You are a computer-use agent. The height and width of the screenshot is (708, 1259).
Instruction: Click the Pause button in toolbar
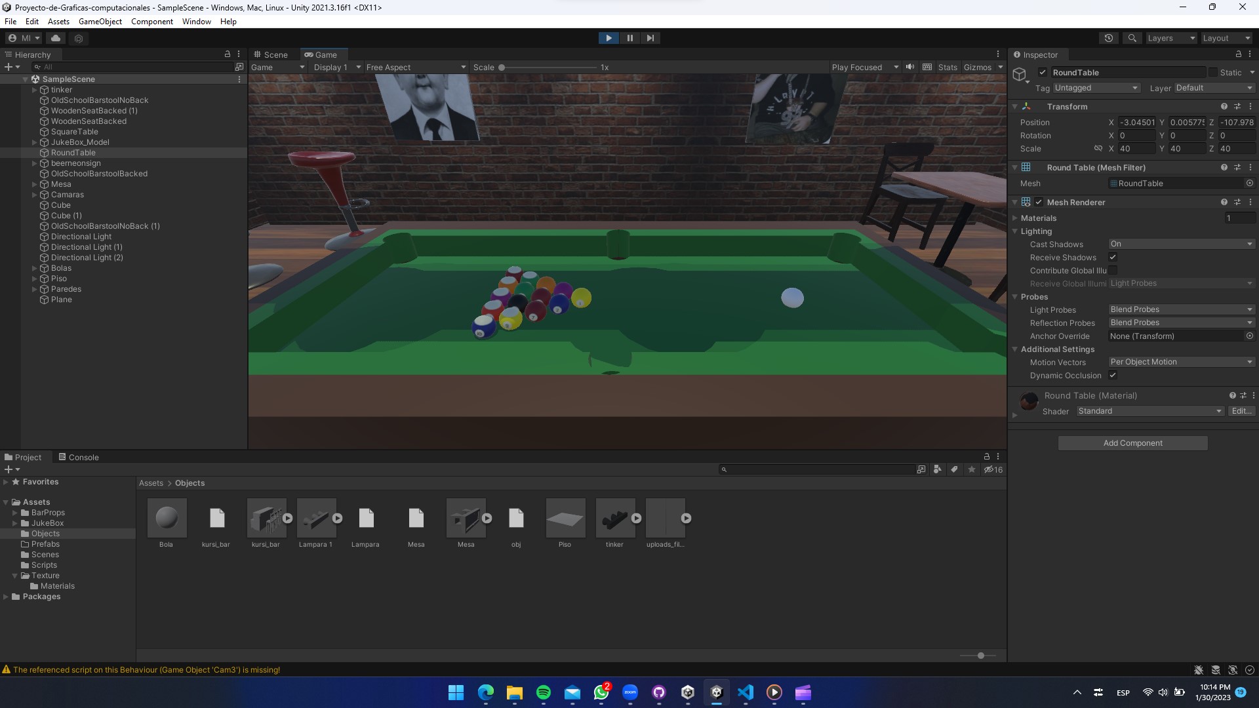tap(629, 38)
